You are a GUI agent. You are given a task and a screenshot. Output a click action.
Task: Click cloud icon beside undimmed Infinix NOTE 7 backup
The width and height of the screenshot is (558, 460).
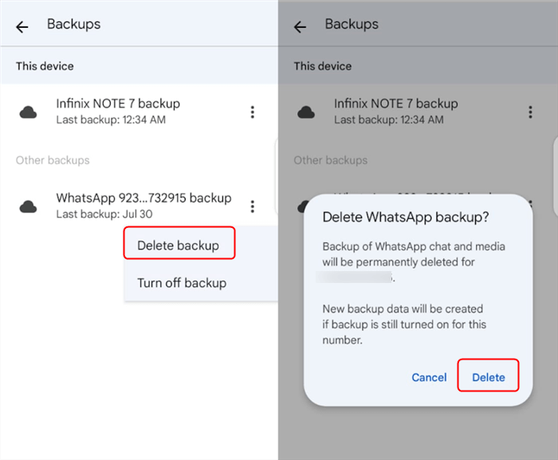coord(29,112)
